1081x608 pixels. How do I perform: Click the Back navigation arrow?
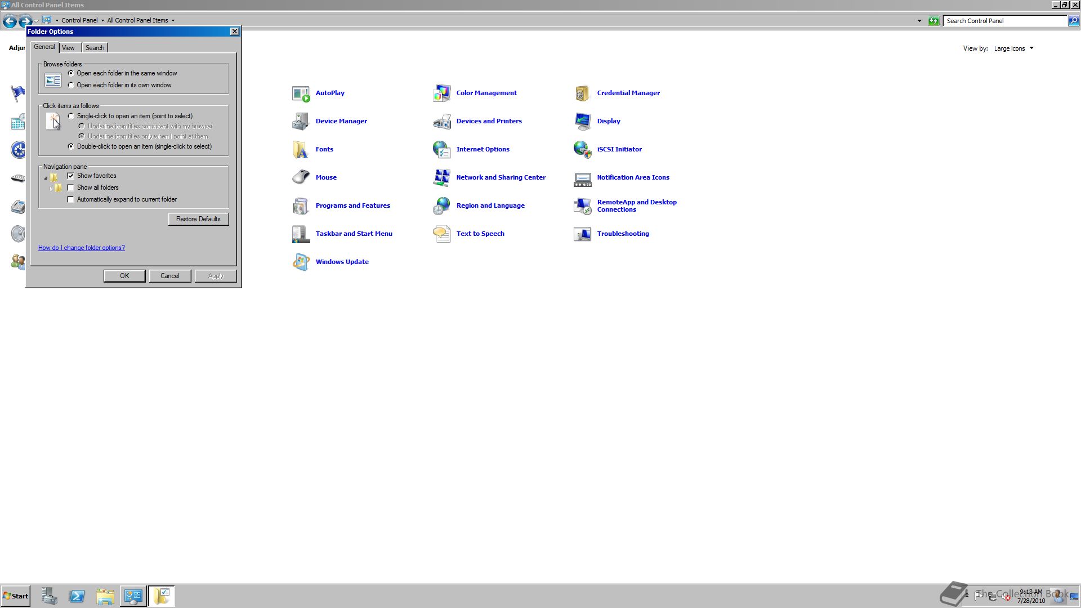tap(10, 21)
